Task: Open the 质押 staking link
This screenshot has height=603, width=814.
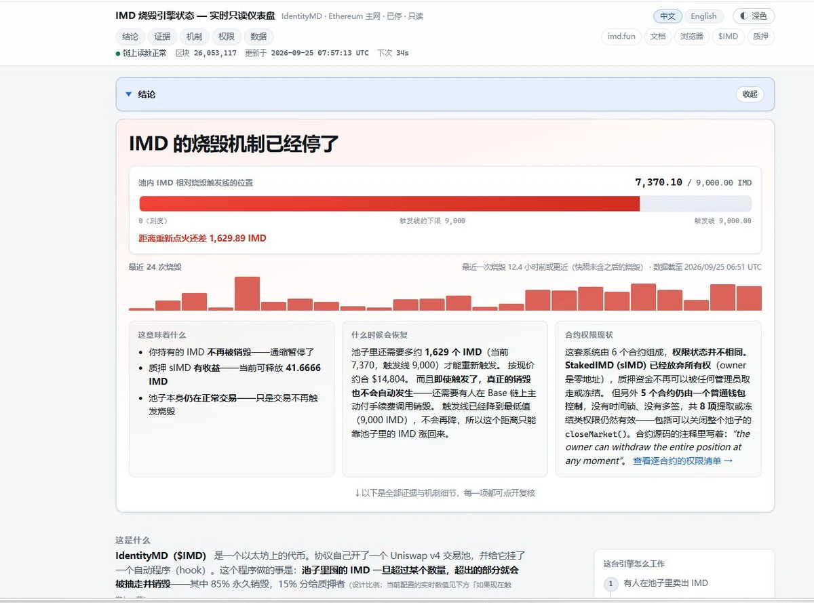Action: (x=761, y=37)
